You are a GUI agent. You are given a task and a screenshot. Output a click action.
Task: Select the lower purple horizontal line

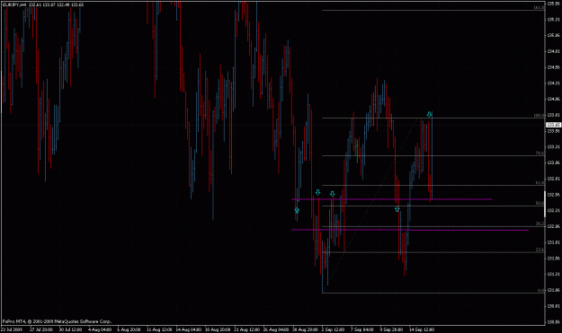pos(410,230)
